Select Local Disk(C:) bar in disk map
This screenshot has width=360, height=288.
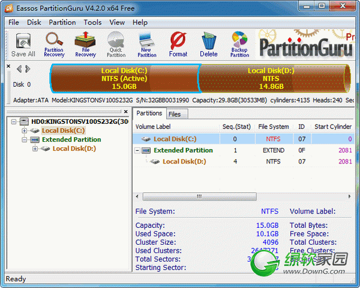[124, 78]
